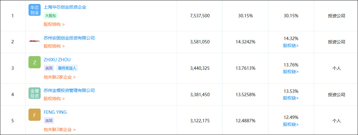View 股权链 for the 12.49% holding

coord(291,124)
